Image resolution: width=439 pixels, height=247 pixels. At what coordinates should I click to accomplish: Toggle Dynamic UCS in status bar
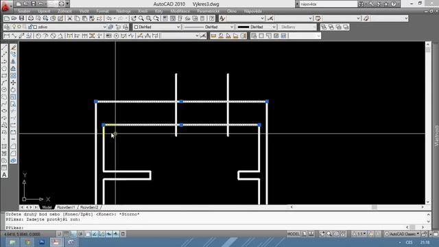tap(102, 234)
